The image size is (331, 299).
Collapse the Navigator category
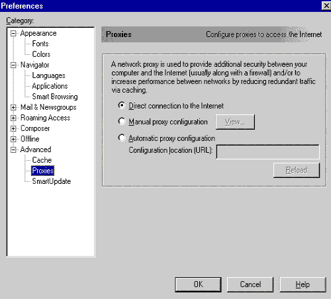click(x=13, y=65)
